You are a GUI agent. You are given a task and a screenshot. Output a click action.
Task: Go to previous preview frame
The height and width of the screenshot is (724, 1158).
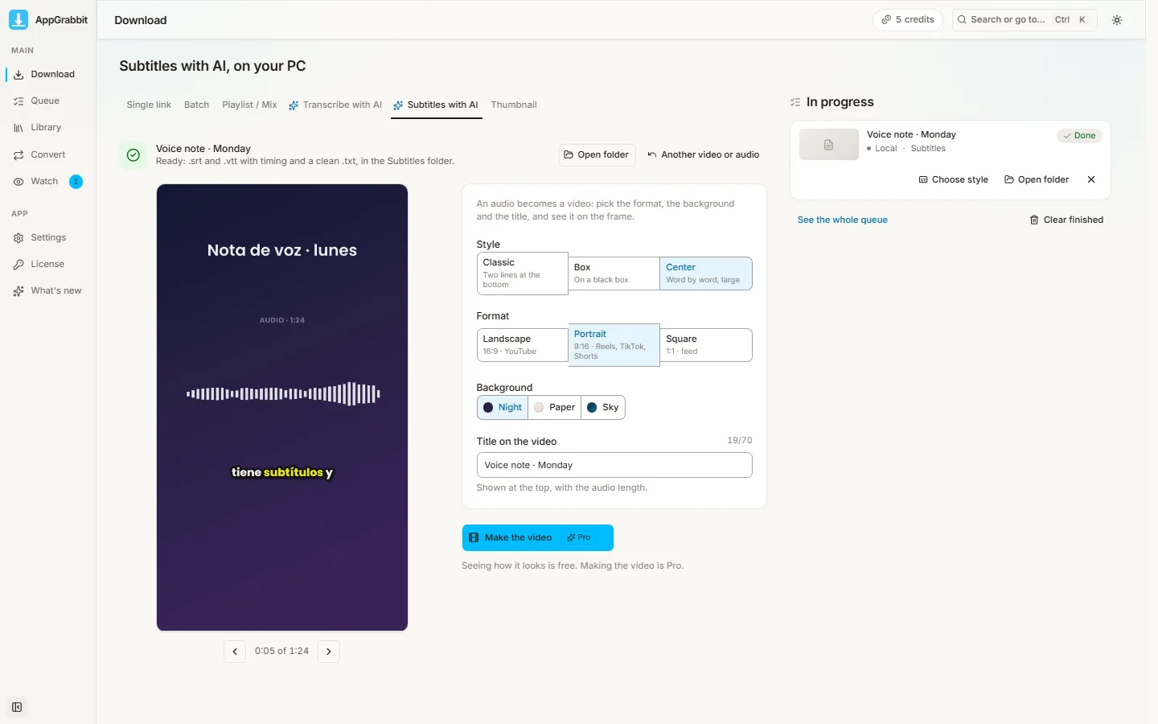pos(234,652)
